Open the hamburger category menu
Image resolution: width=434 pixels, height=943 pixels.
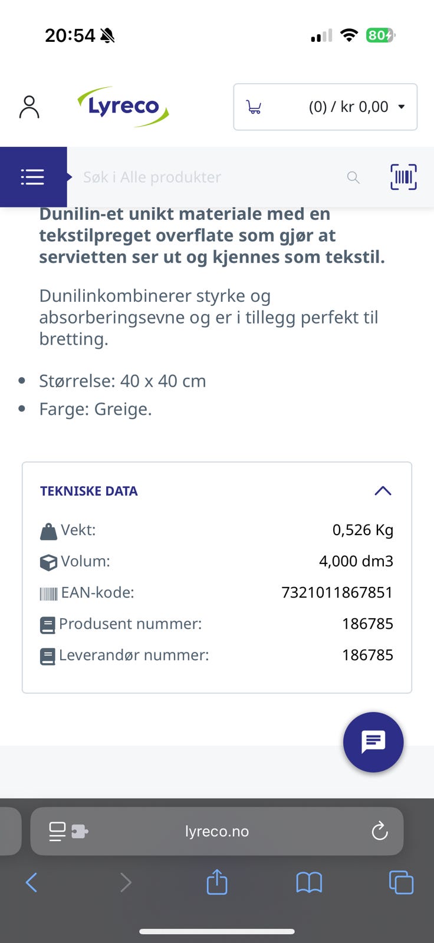(x=33, y=177)
